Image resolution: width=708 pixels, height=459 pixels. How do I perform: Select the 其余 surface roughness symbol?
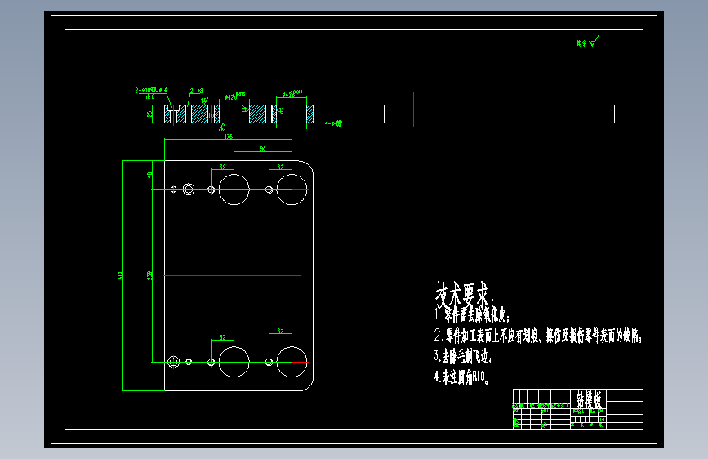[x=587, y=42]
